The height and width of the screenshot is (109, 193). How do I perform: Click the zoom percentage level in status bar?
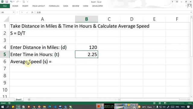click(x=190, y=103)
